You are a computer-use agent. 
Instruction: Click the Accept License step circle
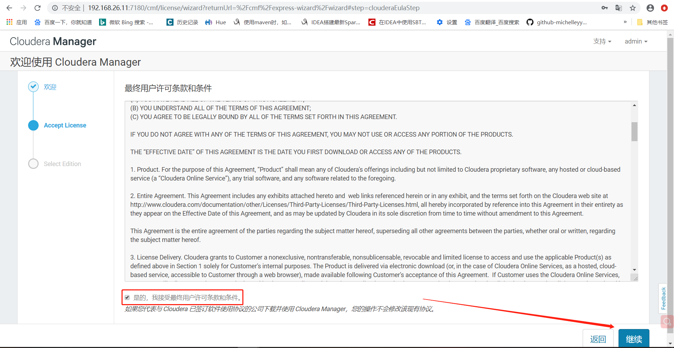click(x=33, y=125)
